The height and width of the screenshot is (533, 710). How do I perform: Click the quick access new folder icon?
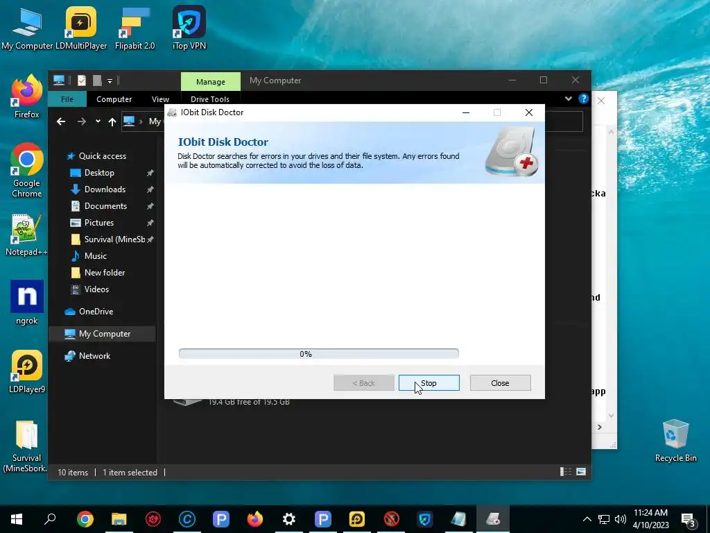tap(97, 81)
